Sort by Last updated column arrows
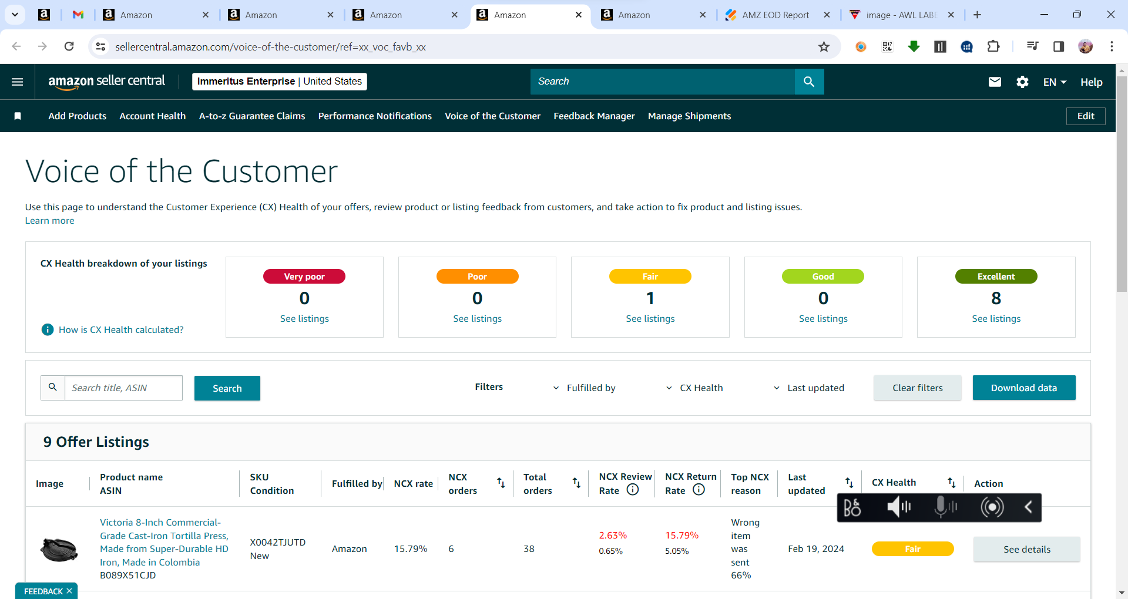This screenshot has height=599, width=1128. pos(850,483)
